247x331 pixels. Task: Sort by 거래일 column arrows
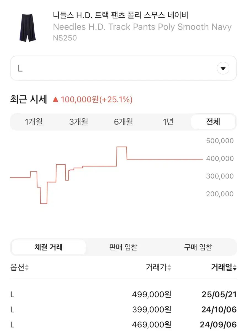[x=235, y=268]
